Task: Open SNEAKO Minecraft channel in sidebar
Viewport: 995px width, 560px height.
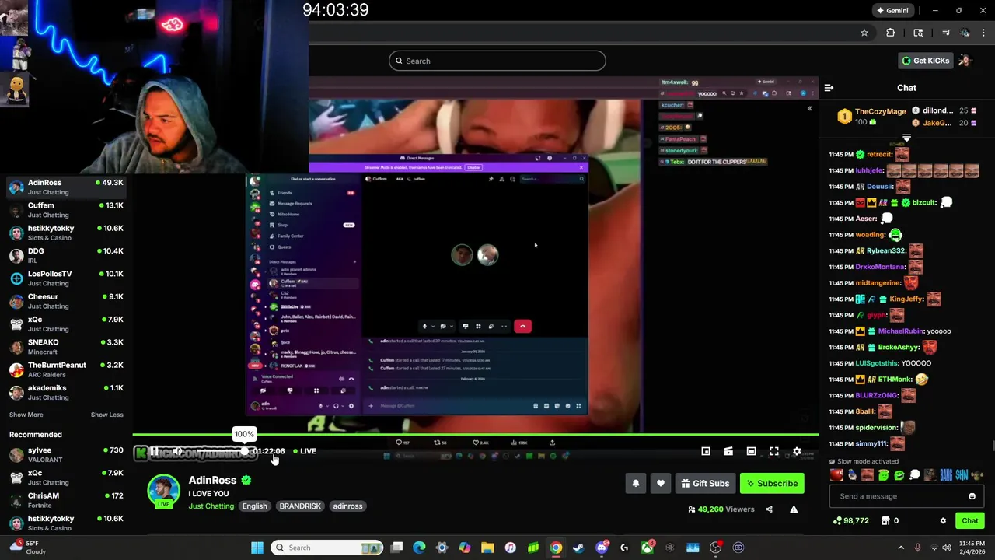Action: tap(66, 347)
